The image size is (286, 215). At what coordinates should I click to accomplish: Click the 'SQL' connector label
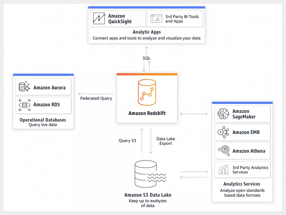[146, 58]
